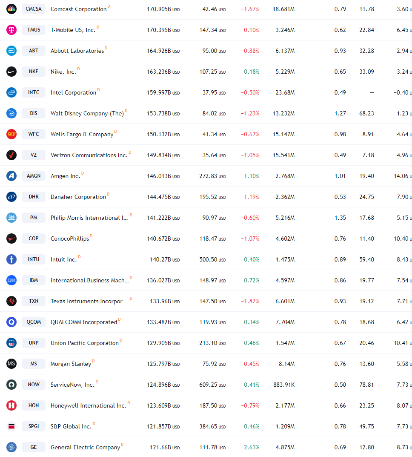Viewport: 412px width, 457px height.
Task: Open General Electric Company link
Action: click(85, 447)
